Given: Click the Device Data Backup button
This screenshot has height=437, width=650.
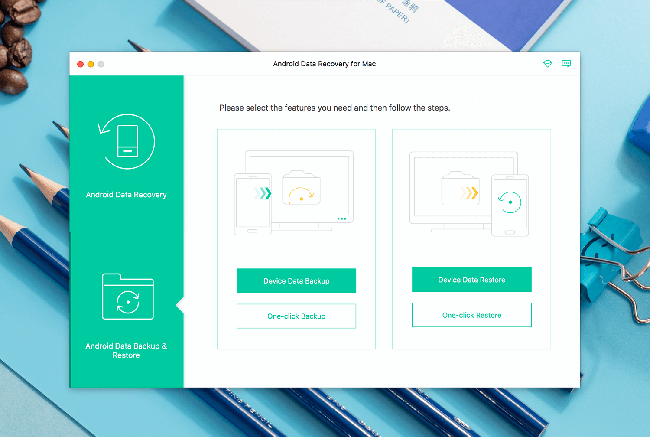Looking at the screenshot, I should [296, 281].
